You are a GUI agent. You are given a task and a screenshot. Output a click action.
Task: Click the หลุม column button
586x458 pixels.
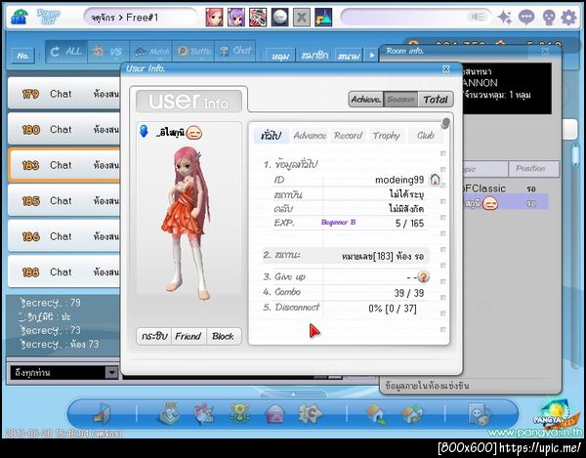(280, 56)
